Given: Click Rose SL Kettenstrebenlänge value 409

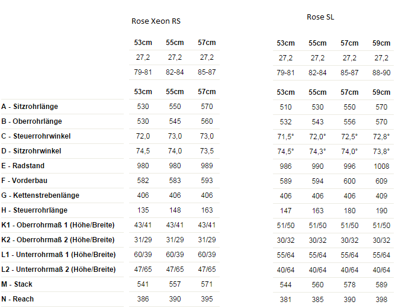Looking at the screenshot, I should (x=381, y=196).
